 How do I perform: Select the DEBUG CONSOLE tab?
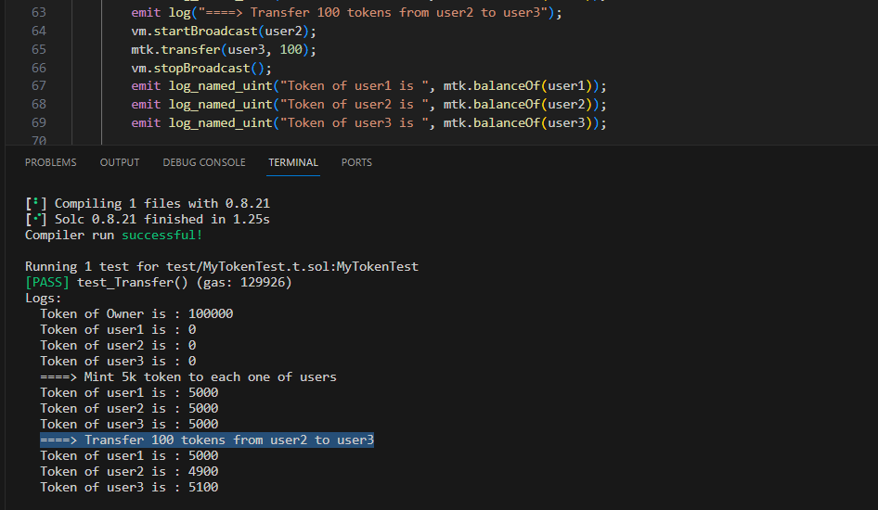[x=204, y=162]
